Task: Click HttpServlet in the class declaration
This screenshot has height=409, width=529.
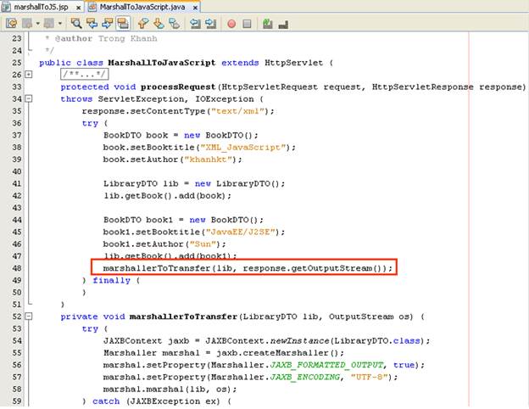Action: 294,63
